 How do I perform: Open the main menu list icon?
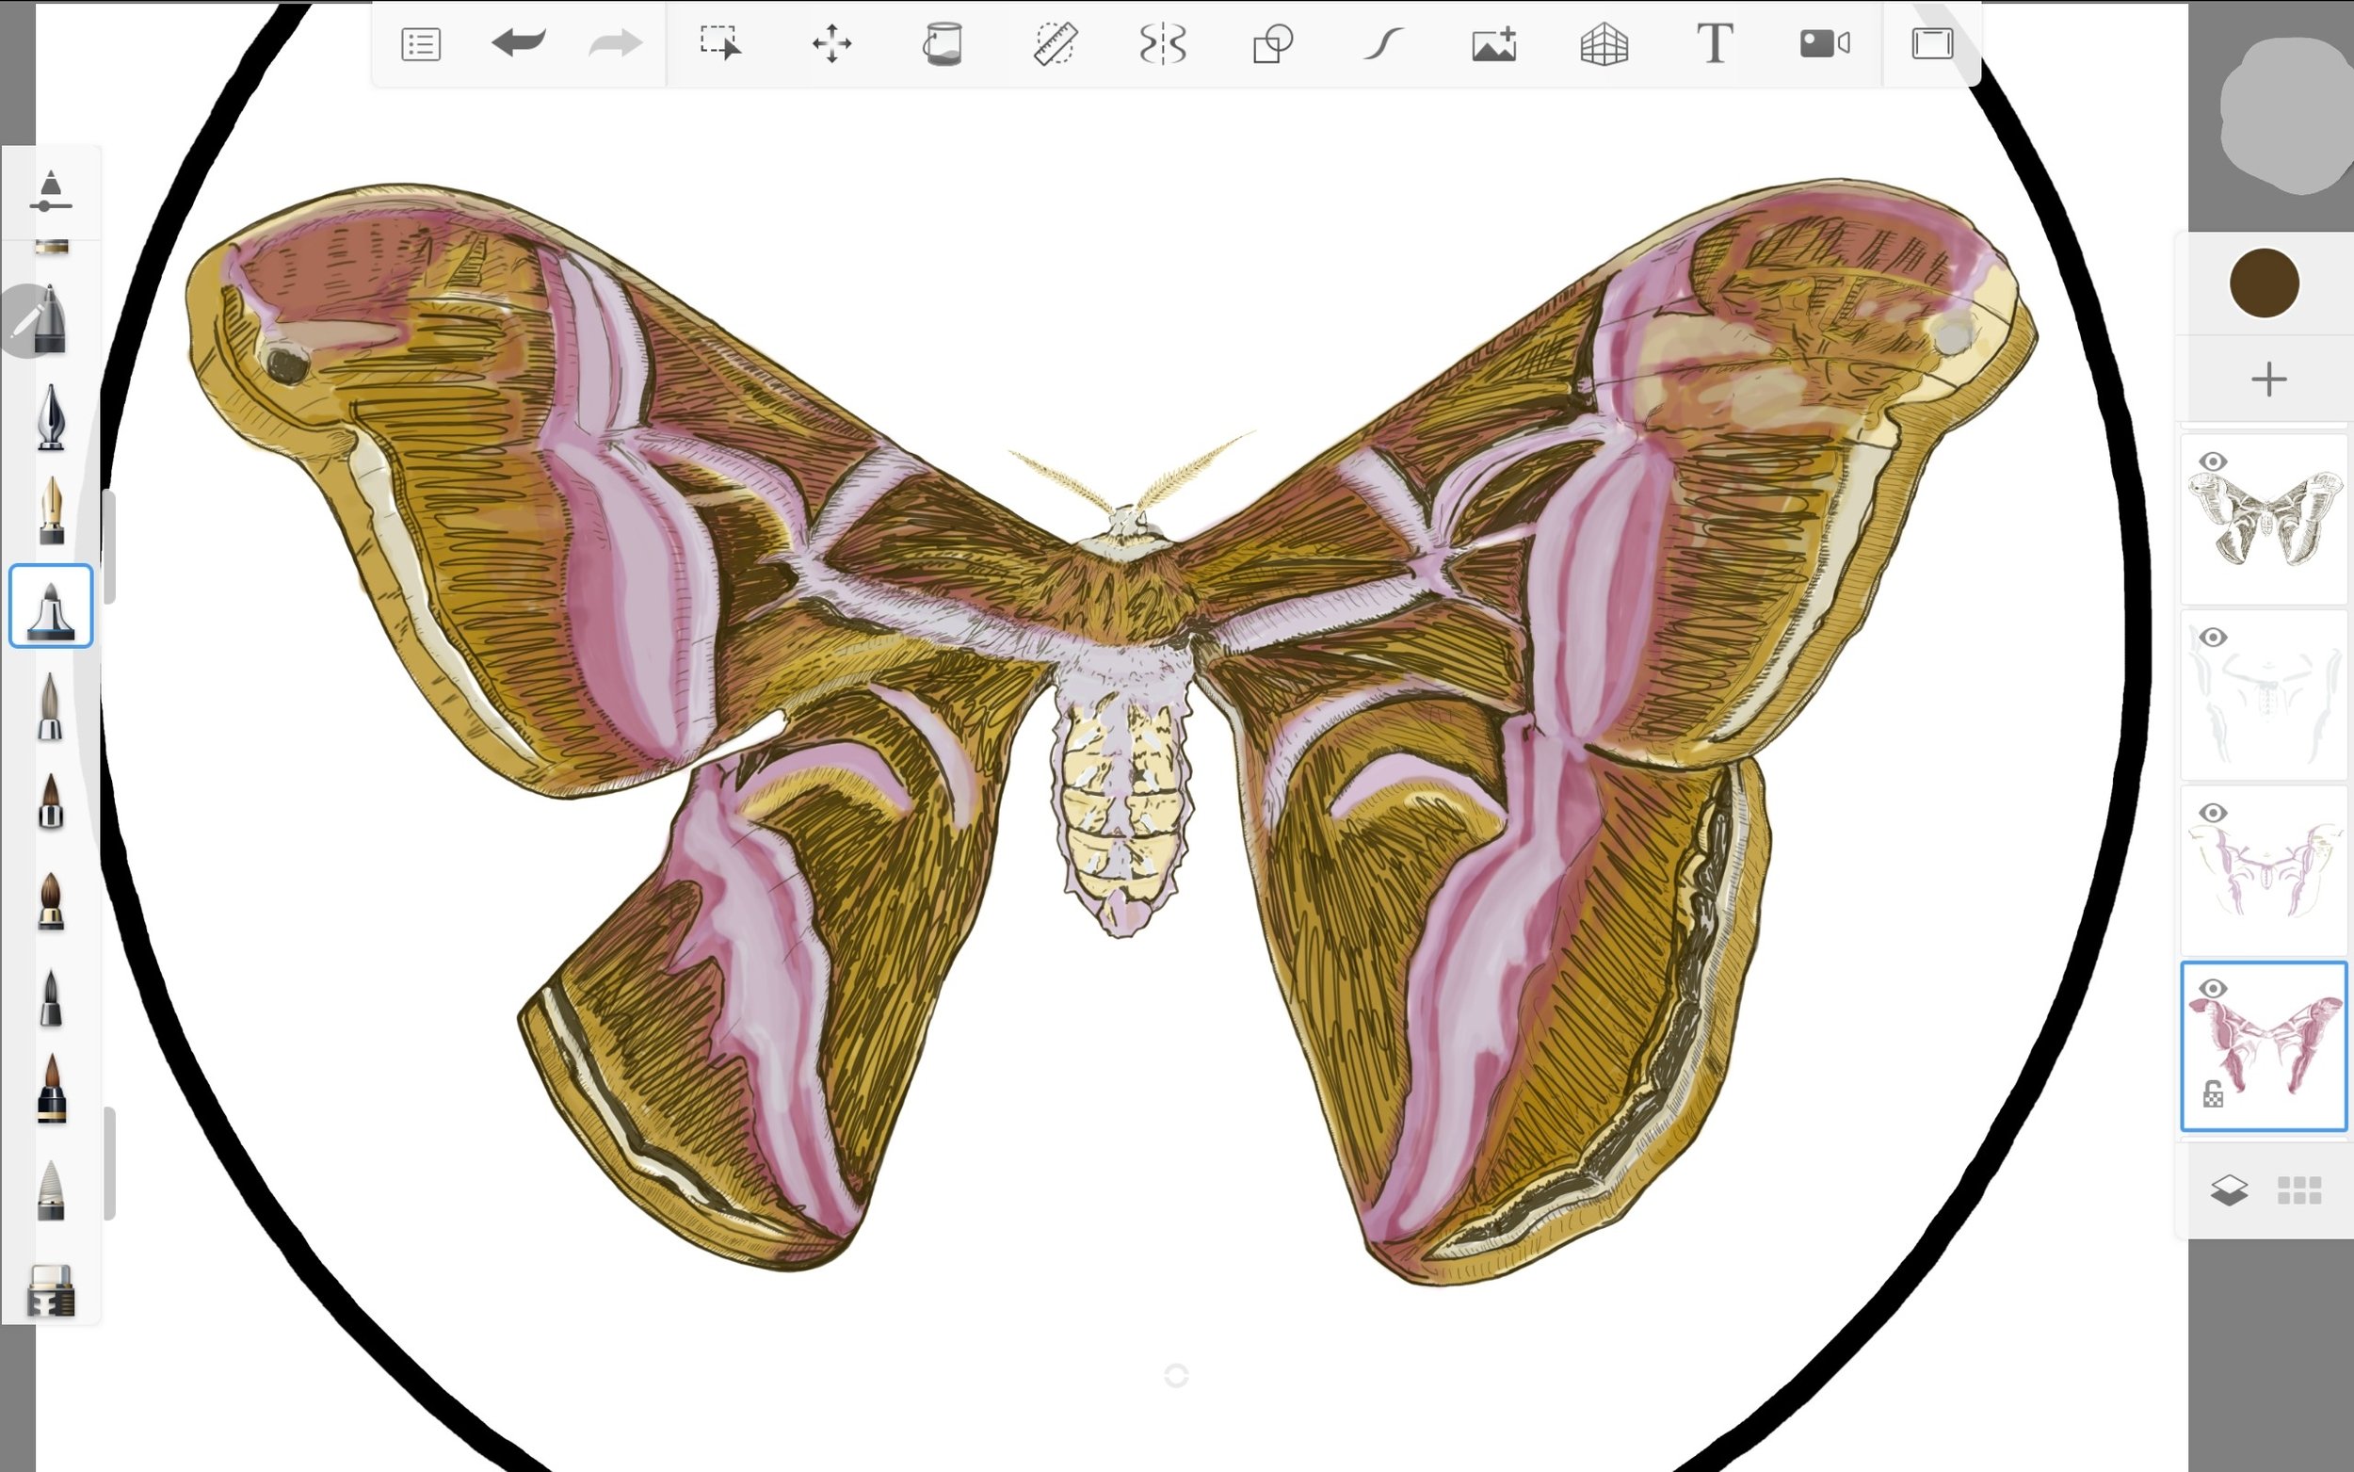coord(420,45)
